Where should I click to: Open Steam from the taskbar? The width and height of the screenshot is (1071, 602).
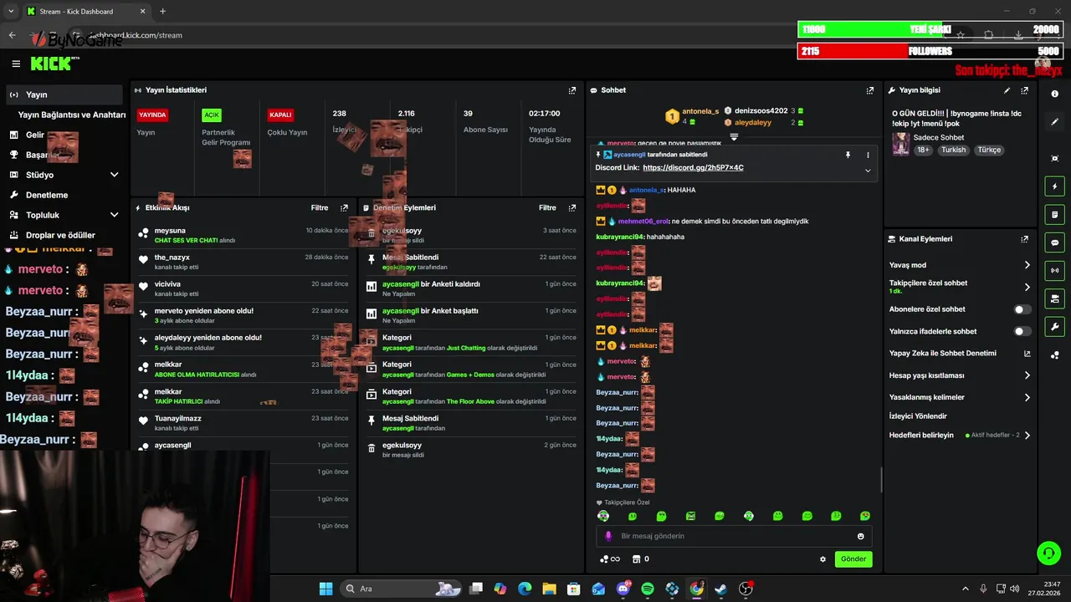pos(720,589)
